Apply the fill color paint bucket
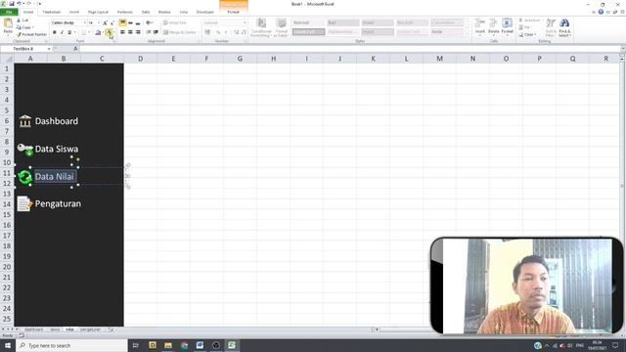 click(x=98, y=32)
